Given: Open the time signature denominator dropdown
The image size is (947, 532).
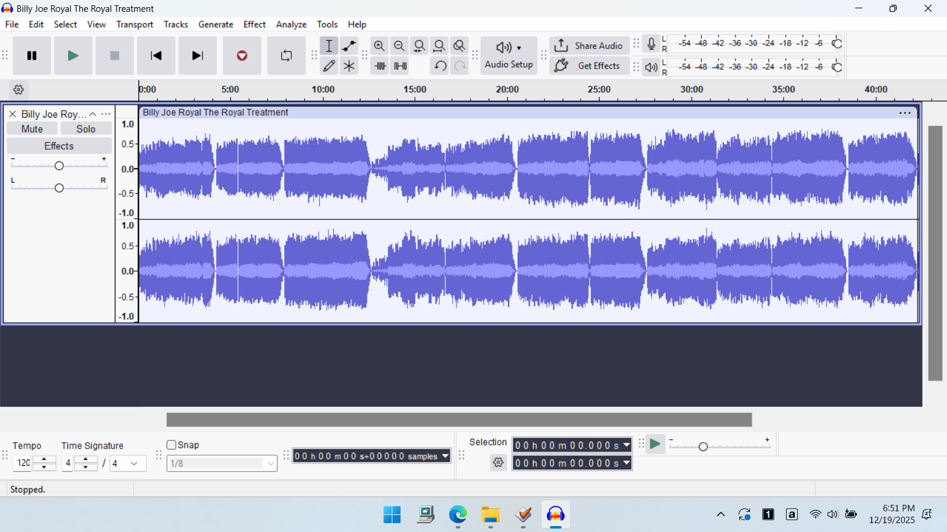Looking at the screenshot, I should pos(134,463).
